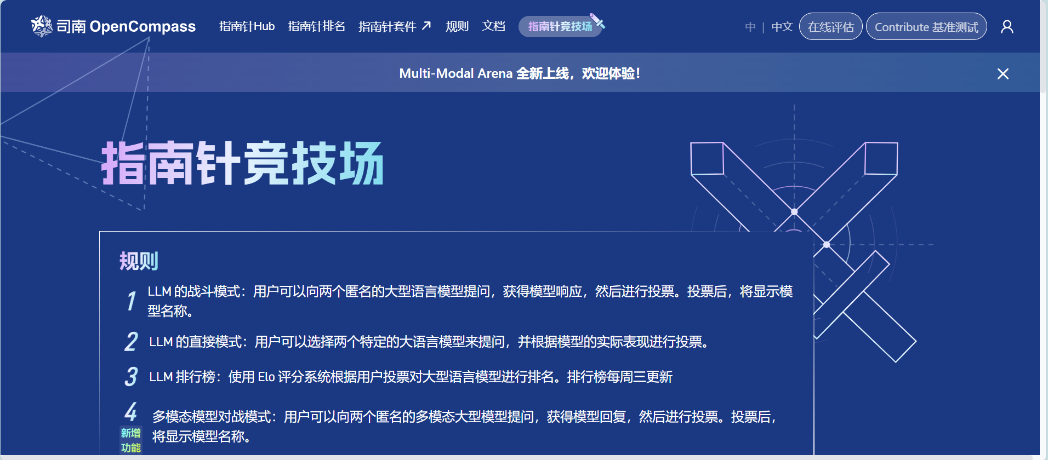Click the 在线评估 button

point(831,27)
